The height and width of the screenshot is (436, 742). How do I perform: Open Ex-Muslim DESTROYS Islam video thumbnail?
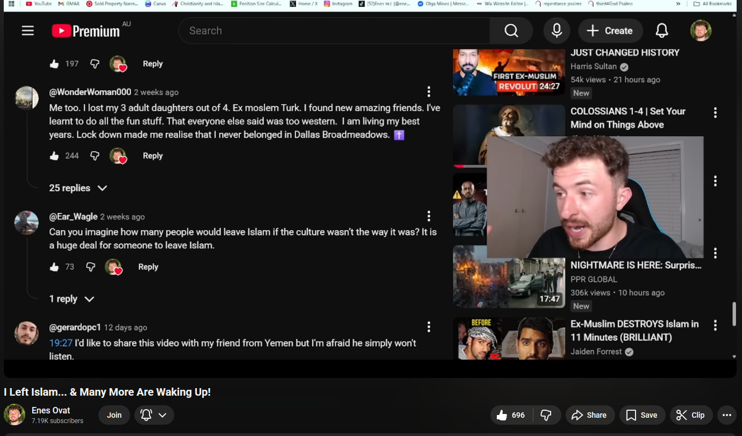509,339
